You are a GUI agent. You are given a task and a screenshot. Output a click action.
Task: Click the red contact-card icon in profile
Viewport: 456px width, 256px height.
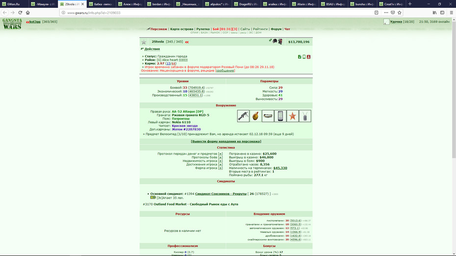308,57
